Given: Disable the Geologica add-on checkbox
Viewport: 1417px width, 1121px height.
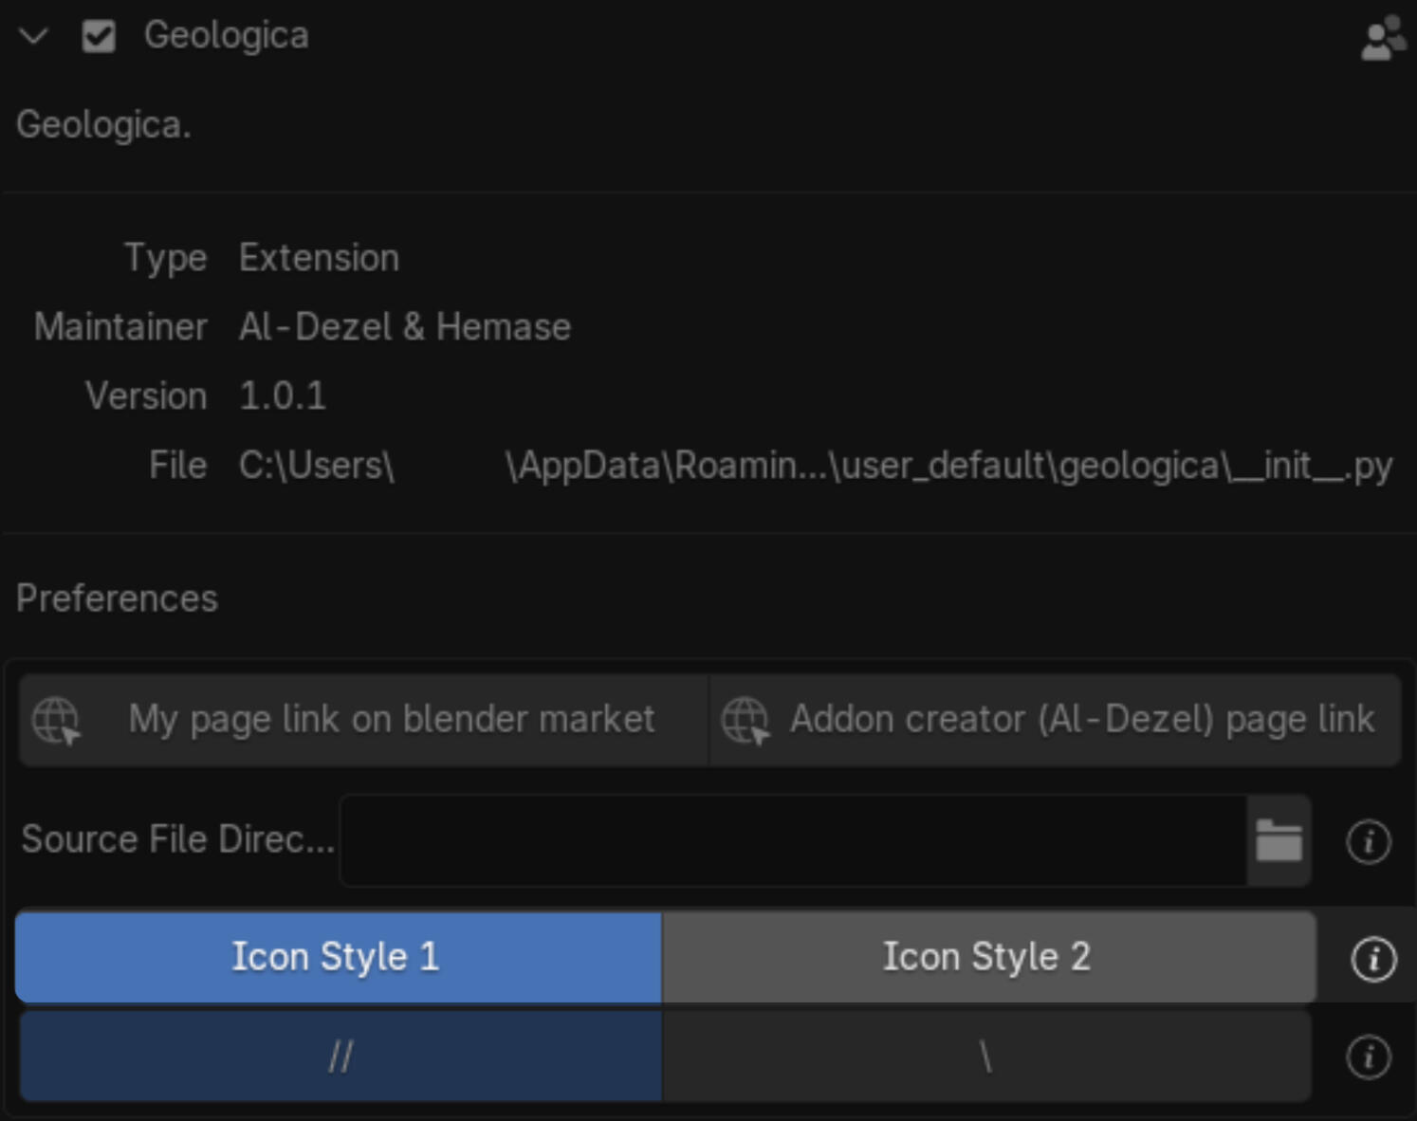Looking at the screenshot, I should [99, 37].
